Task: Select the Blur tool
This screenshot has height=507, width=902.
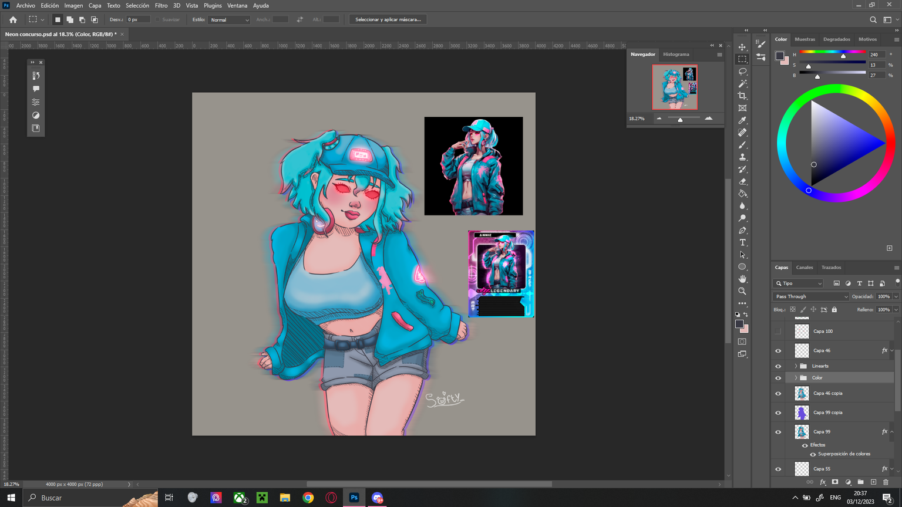Action: click(742, 206)
